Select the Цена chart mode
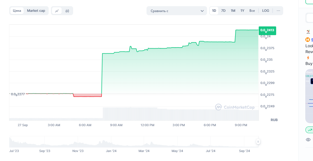The width and height of the screenshot is (313, 161). point(17,11)
